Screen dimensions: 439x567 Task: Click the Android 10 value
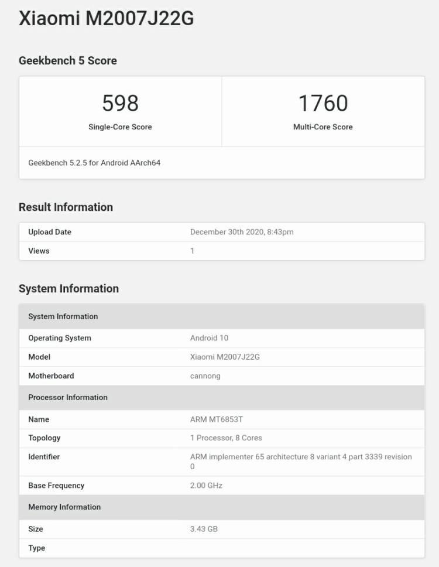point(209,338)
